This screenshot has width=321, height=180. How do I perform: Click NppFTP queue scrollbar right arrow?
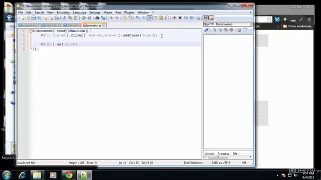[x=251, y=157]
